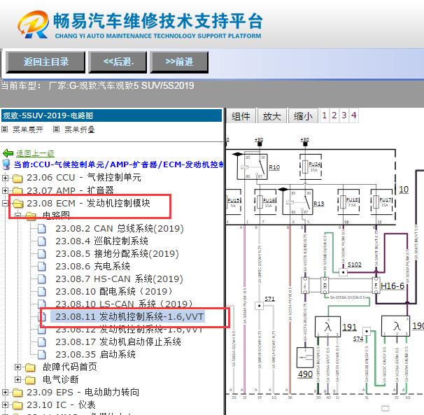Screen dimensions: 424x415
Task: Switch to diagram page 4
Action: point(354,115)
